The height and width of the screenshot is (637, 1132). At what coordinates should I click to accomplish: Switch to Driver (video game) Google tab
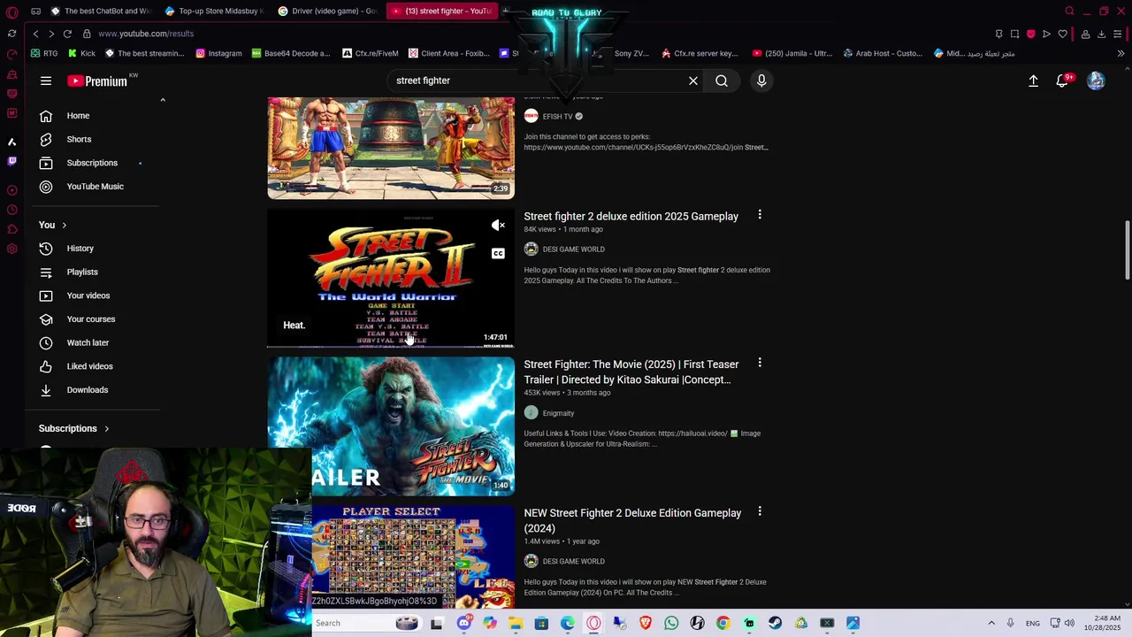329,11
